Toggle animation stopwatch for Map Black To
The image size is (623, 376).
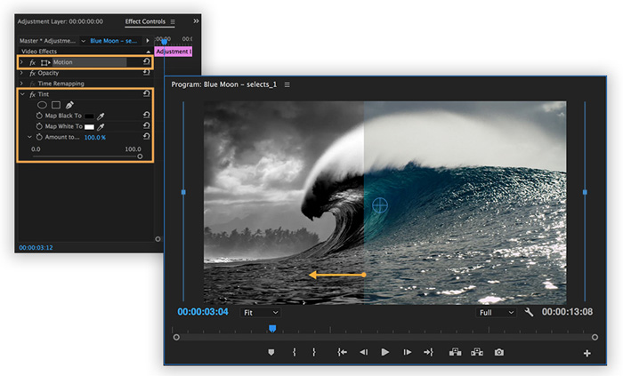tap(39, 116)
